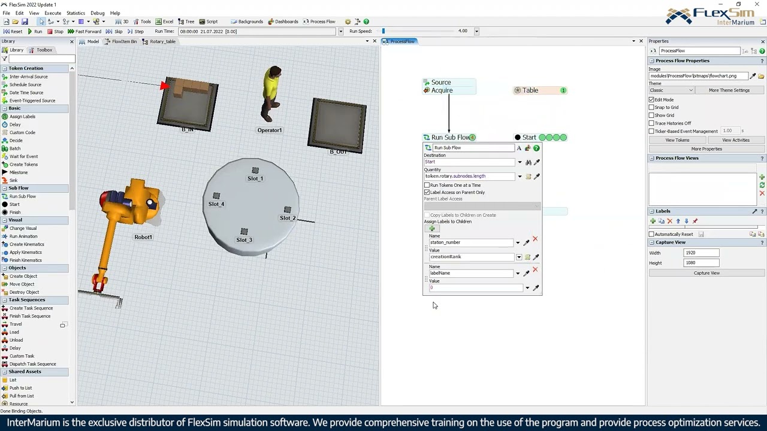The width and height of the screenshot is (767, 431).
Task: Uncheck Label Access on Parent Only
Action: click(427, 193)
